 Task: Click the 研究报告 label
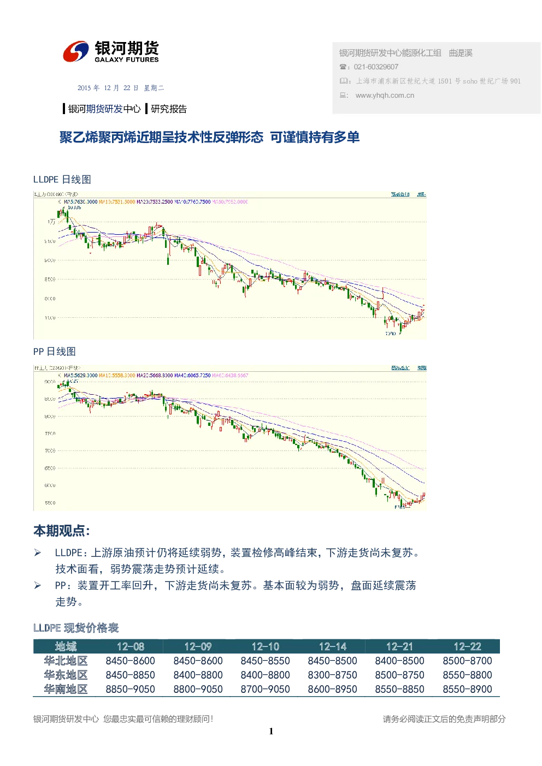click(x=169, y=109)
